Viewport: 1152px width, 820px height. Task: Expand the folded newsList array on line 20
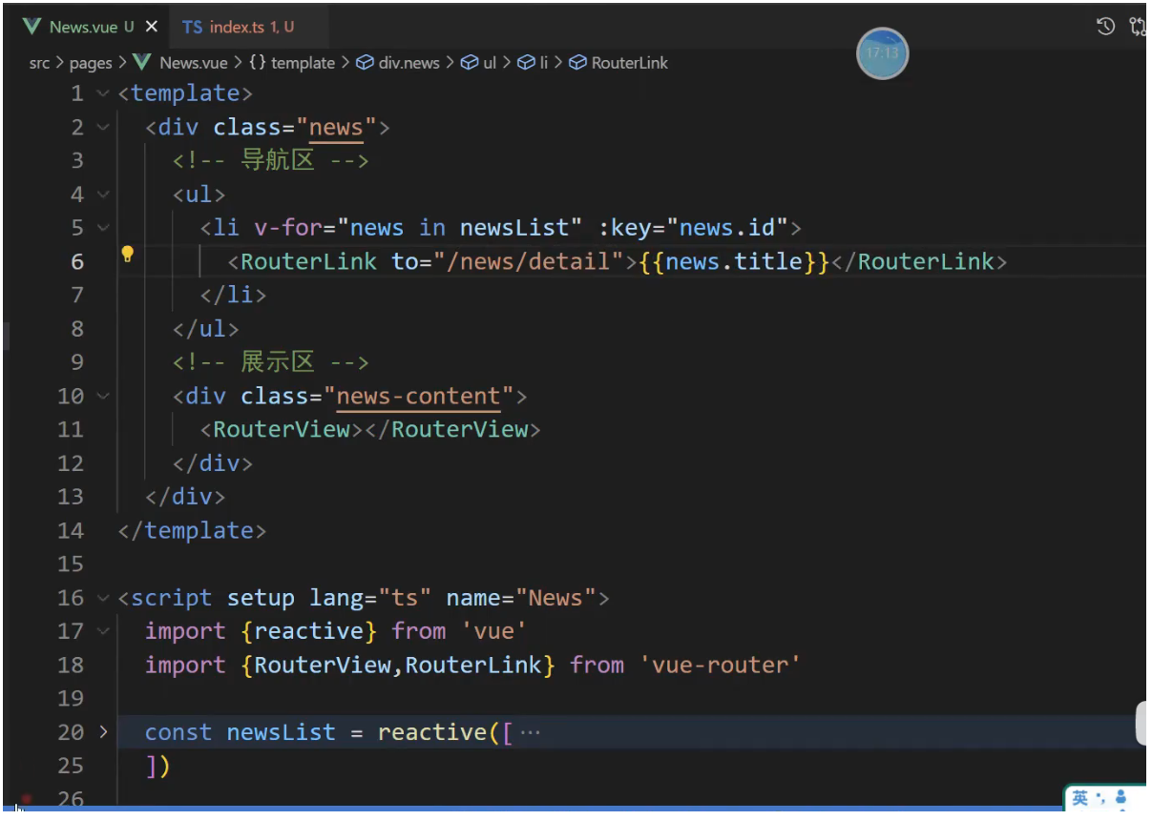(x=103, y=732)
